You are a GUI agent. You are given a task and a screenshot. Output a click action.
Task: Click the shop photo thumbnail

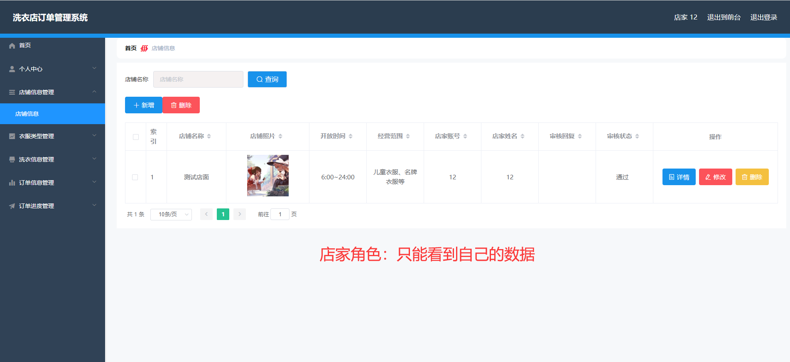(x=268, y=176)
